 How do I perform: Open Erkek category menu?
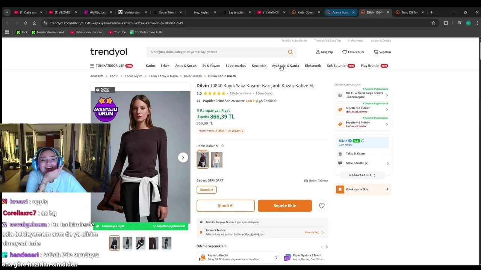pos(165,66)
